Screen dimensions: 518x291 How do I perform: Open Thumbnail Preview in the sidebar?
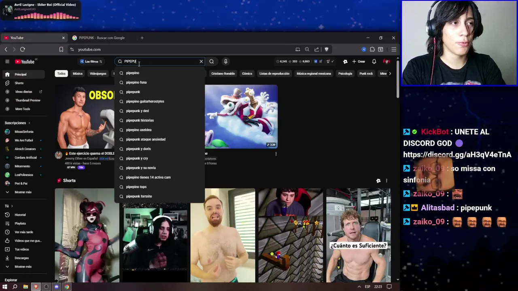click(23, 100)
